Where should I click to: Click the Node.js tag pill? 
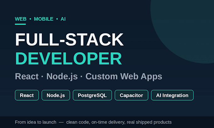coord(56,95)
